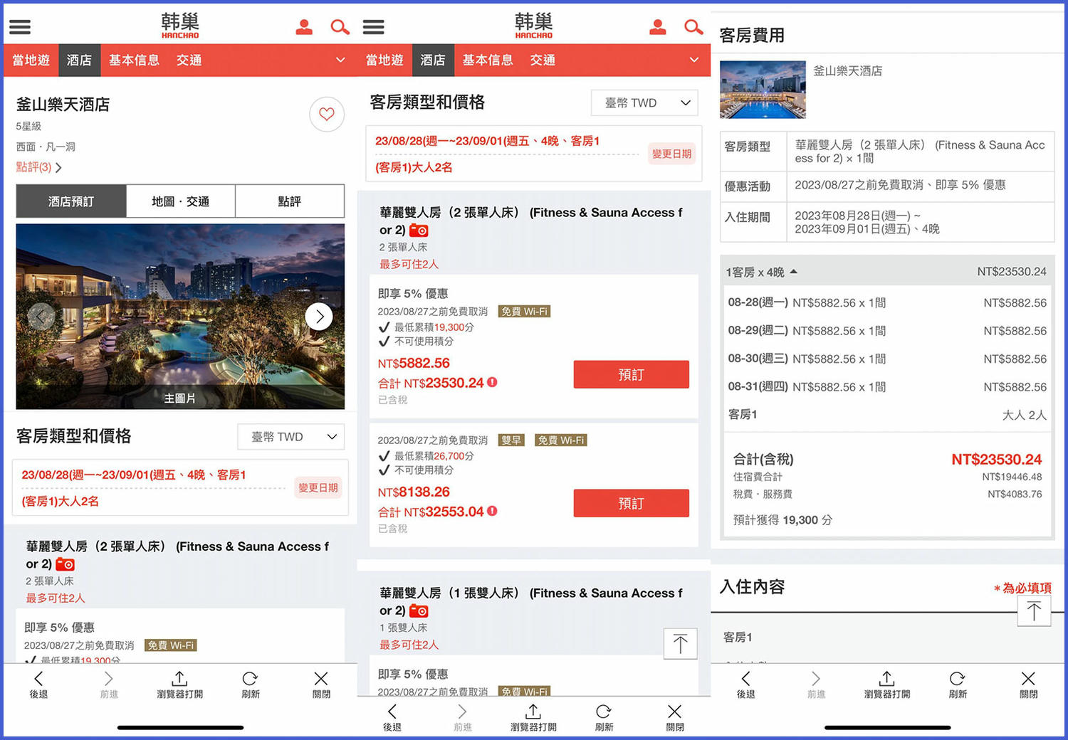Screen dimensions: 1068x740
Task: Open the user account icon
Action: pyautogui.click(x=304, y=26)
